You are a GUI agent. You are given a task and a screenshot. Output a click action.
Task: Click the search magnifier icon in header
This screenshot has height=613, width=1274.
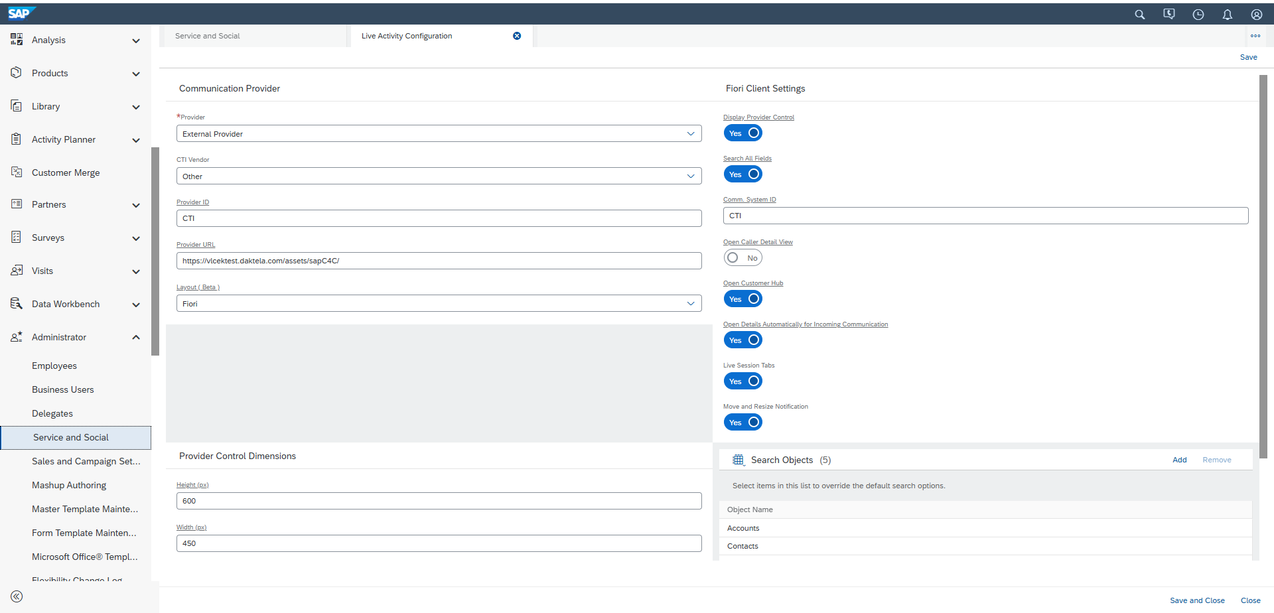pyautogui.click(x=1139, y=15)
